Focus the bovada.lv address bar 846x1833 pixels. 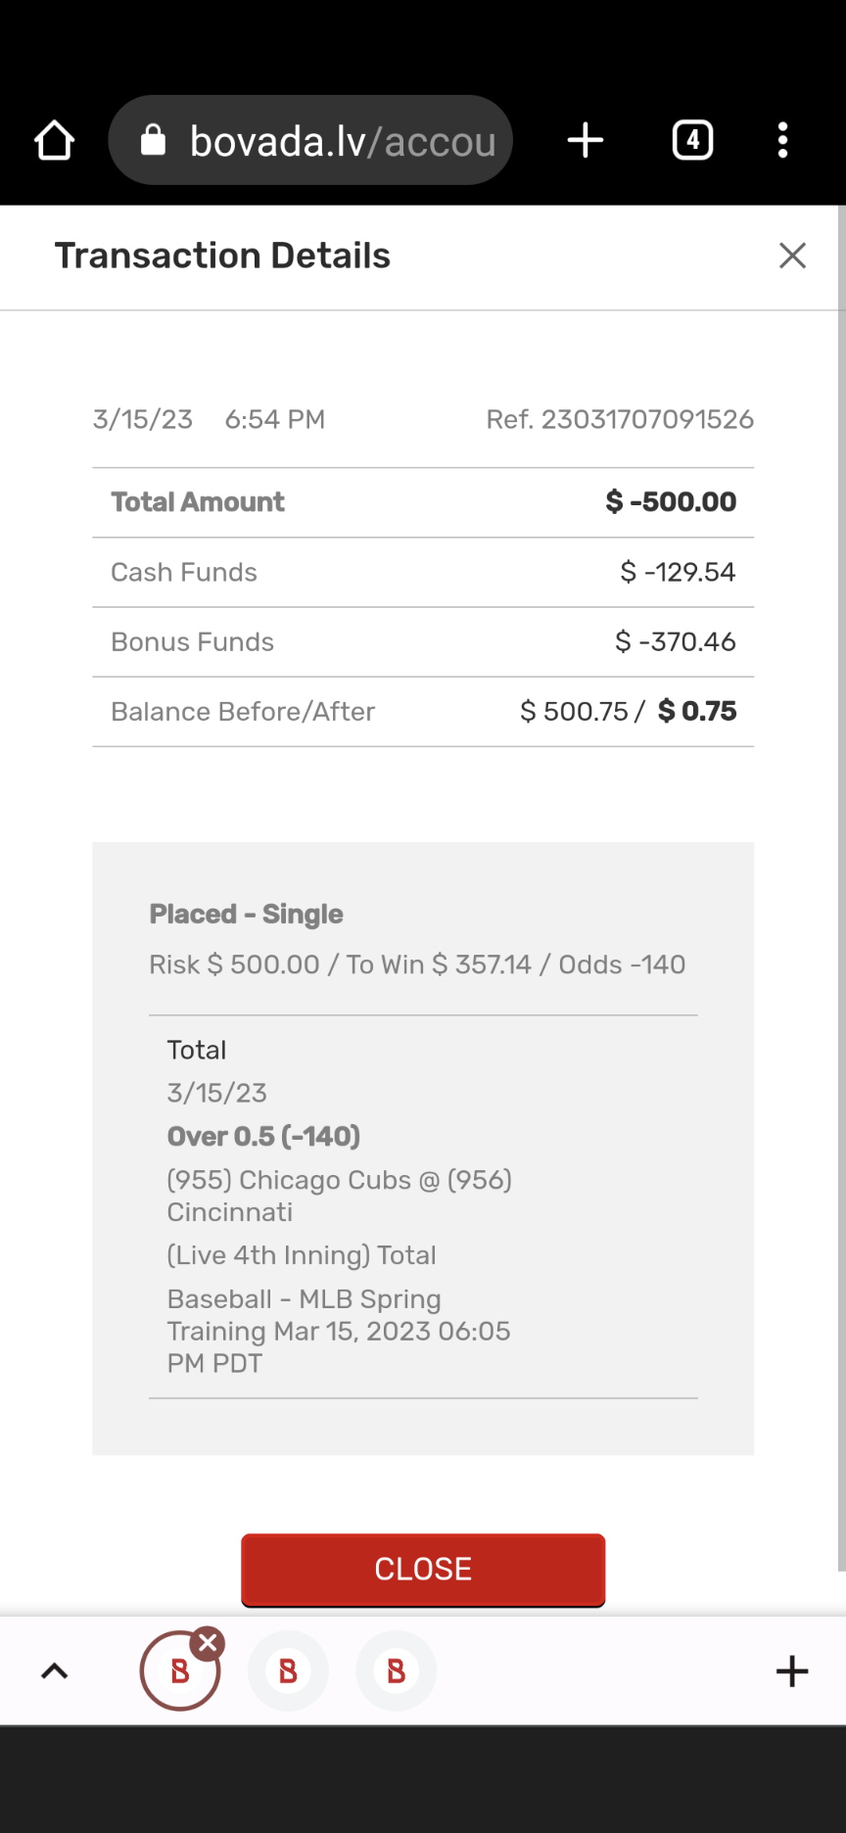(x=342, y=141)
